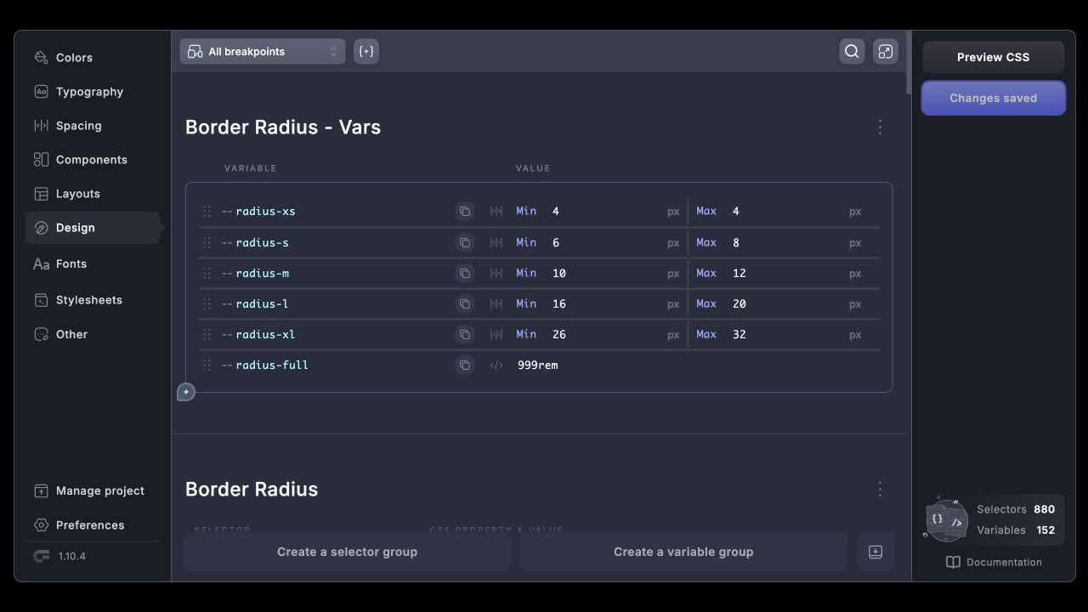The width and height of the screenshot is (1088, 612).
Task: Open the Documentation link
Action: 994,563
